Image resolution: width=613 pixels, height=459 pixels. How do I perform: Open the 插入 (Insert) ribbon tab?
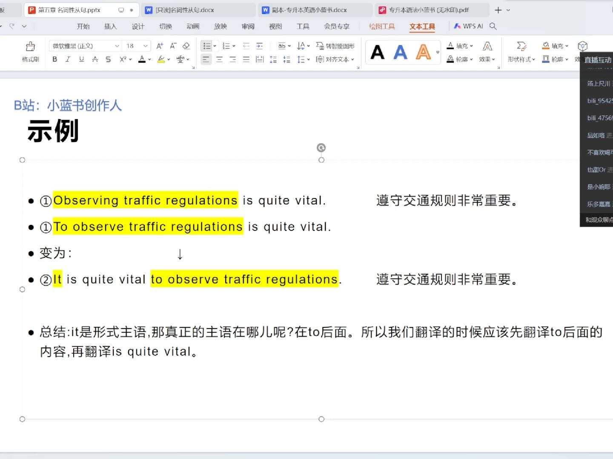tap(111, 26)
